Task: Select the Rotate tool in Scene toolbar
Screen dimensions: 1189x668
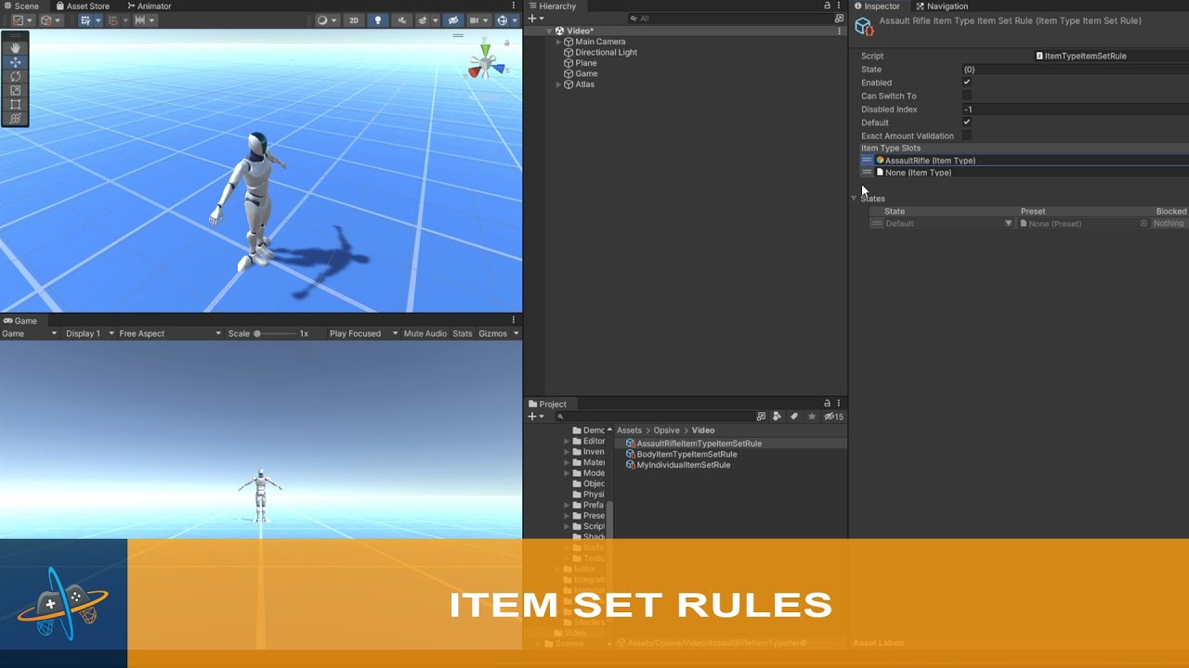Action: (15, 76)
